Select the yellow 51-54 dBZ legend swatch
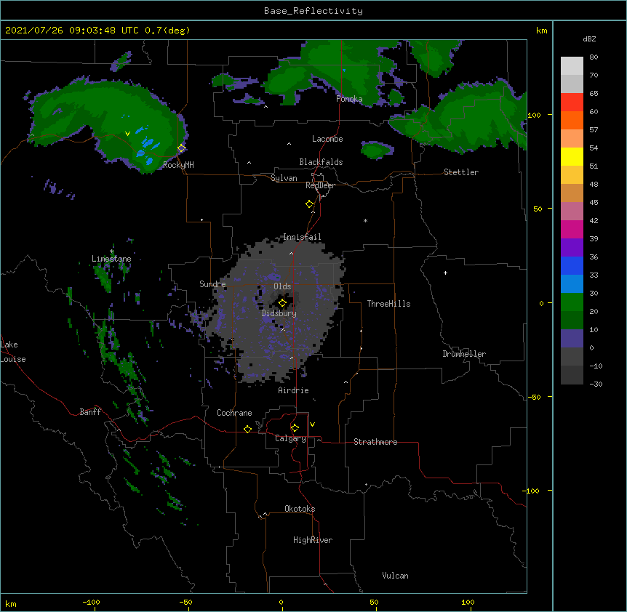The width and height of the screenshot is (627, 612). click(x=572, y=157)
